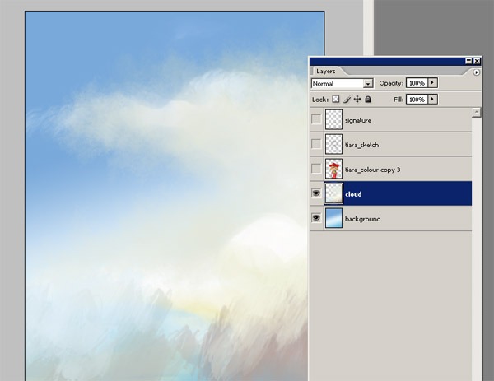Select the cloud layer name
Screen dimensions: 494x381
pos(353,194)
